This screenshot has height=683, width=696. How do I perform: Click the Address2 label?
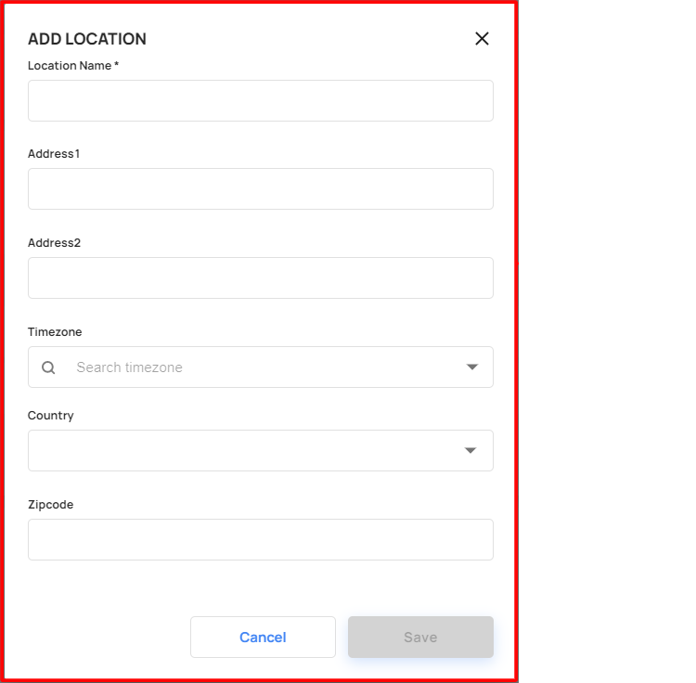54,243
